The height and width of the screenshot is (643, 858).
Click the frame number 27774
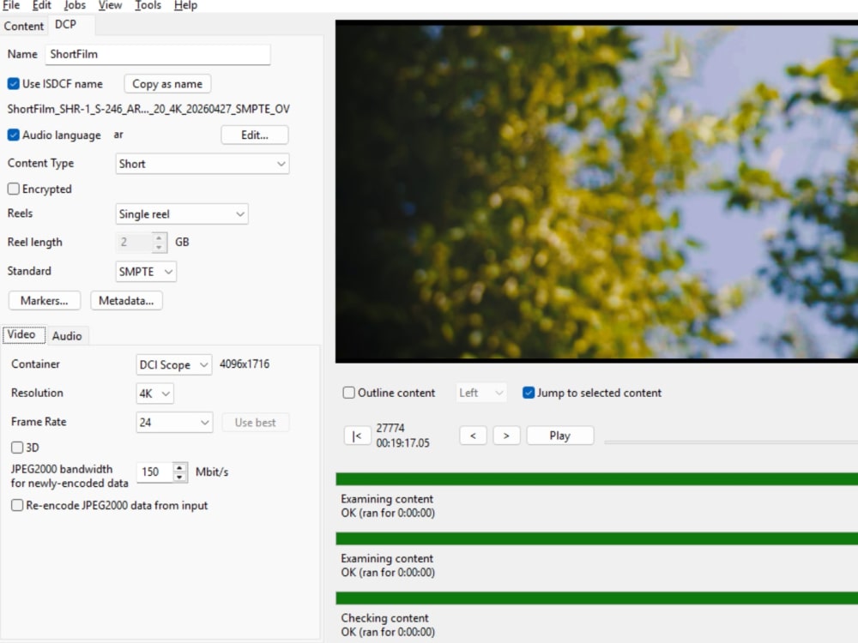[390, 428]
